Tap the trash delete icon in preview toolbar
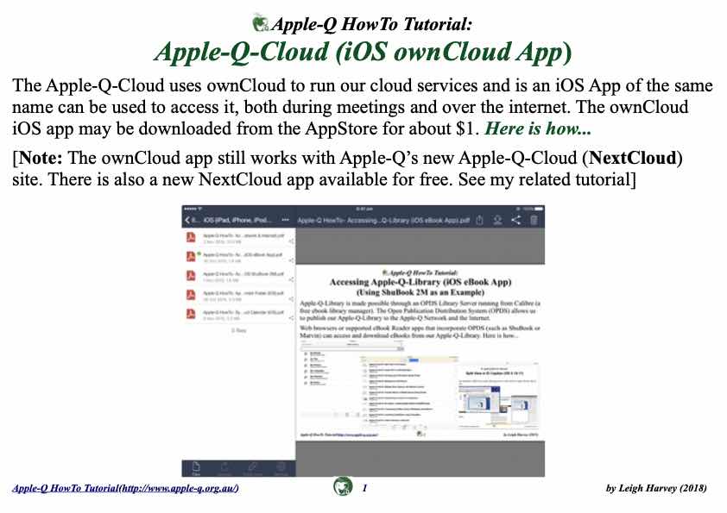The height and width of the screenshot is (513, 727). (x=534, y=220)
